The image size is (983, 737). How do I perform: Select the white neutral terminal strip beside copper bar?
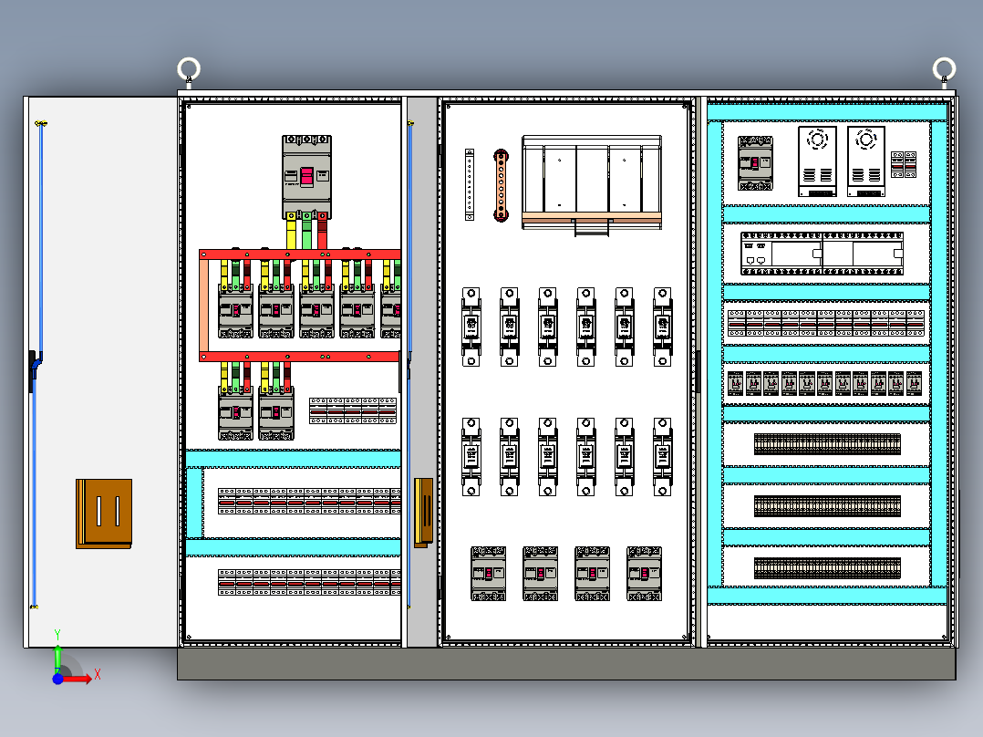[470, 184]
